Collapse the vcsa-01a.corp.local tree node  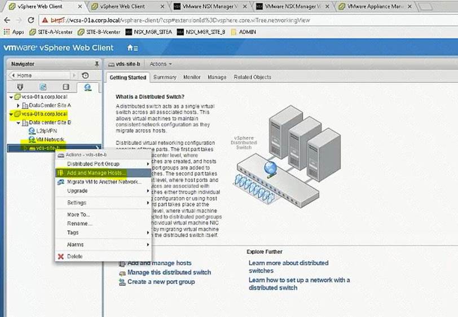click(11, 97)
